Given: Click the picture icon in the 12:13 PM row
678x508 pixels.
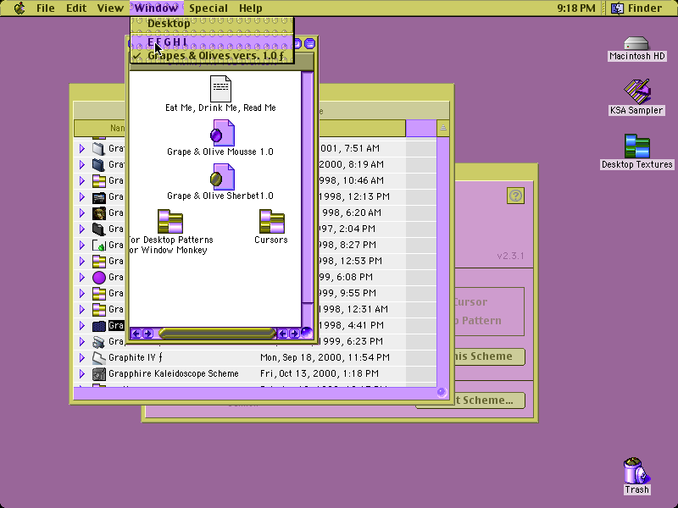Looking at the screenshot, I should click(x=99, y=197).
